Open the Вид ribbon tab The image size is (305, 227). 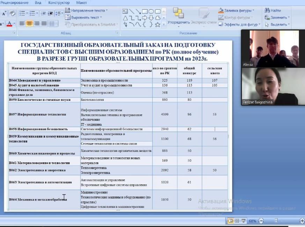(x=38, y=2)
